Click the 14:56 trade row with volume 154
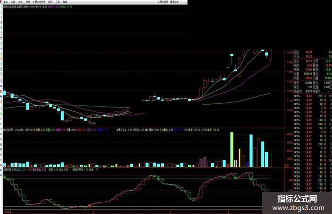Image resolution: width=332 pixels, height=214 pixels. point(312,128)
